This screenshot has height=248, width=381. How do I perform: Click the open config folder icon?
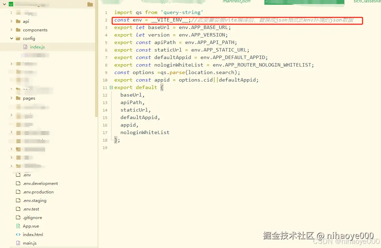(18, 38)
